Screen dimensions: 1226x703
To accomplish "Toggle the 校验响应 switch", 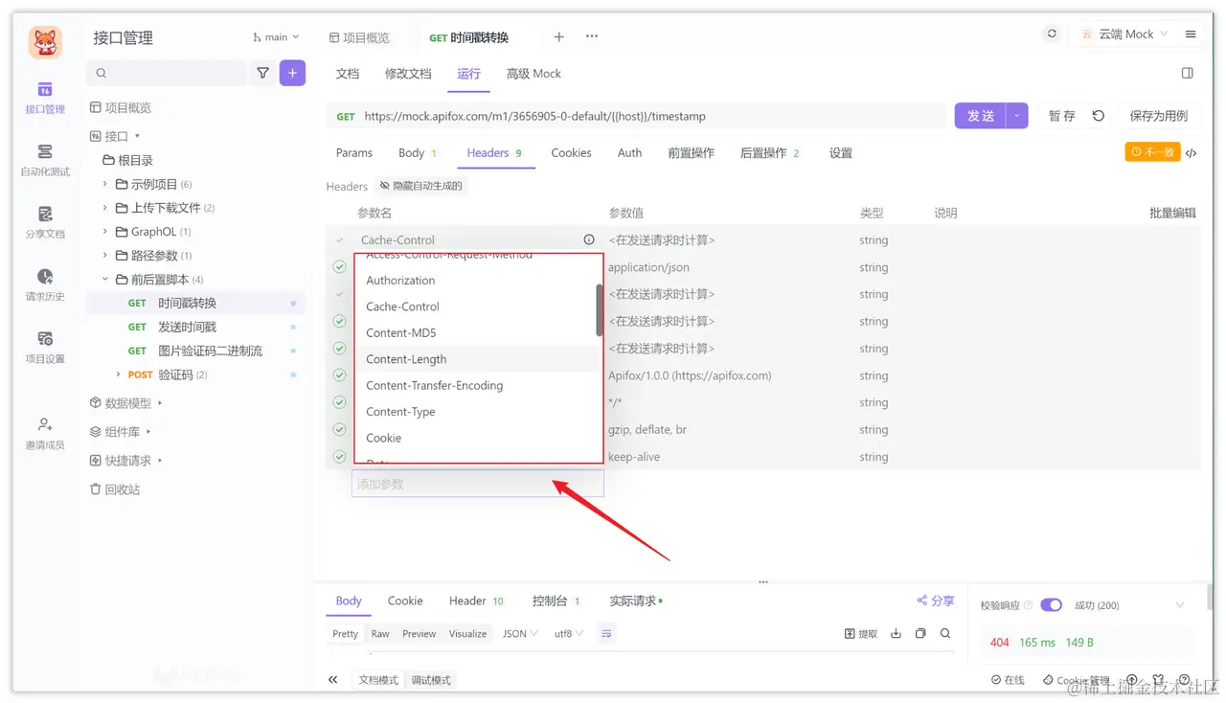I will [1051, 604].
